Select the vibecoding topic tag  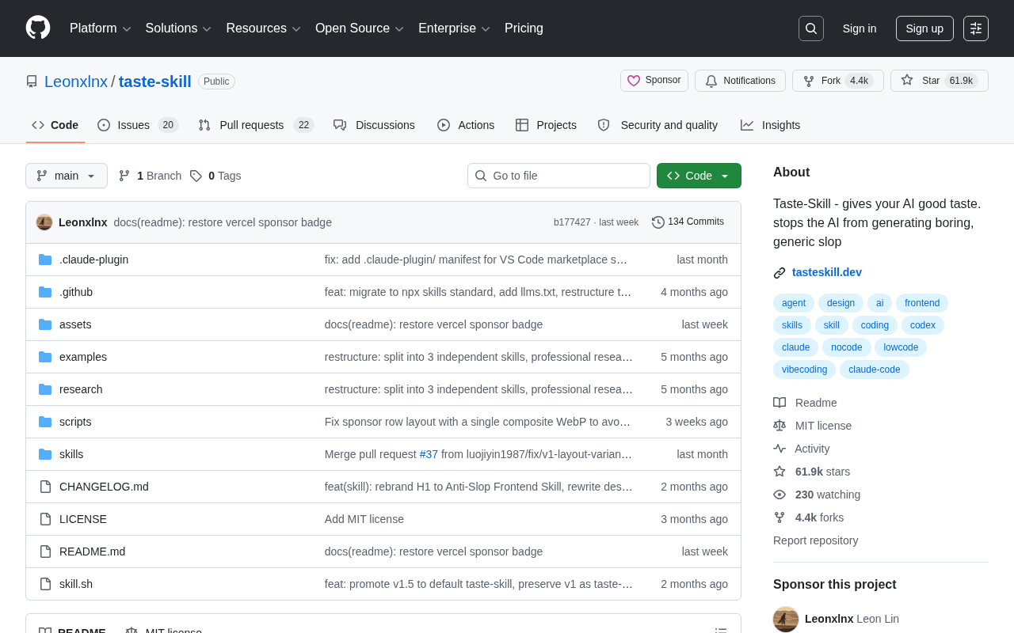click(x=804, y=370)
